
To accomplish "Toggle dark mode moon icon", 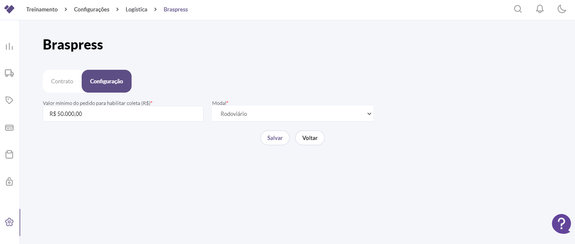I will 562,9.
